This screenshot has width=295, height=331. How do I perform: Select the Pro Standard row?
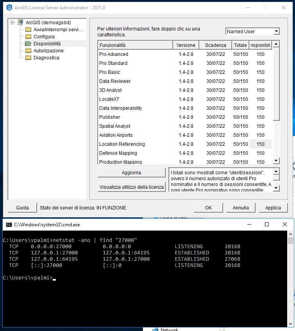185,63
